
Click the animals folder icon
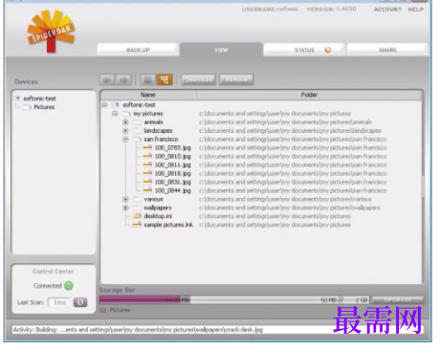coord(137,122)
